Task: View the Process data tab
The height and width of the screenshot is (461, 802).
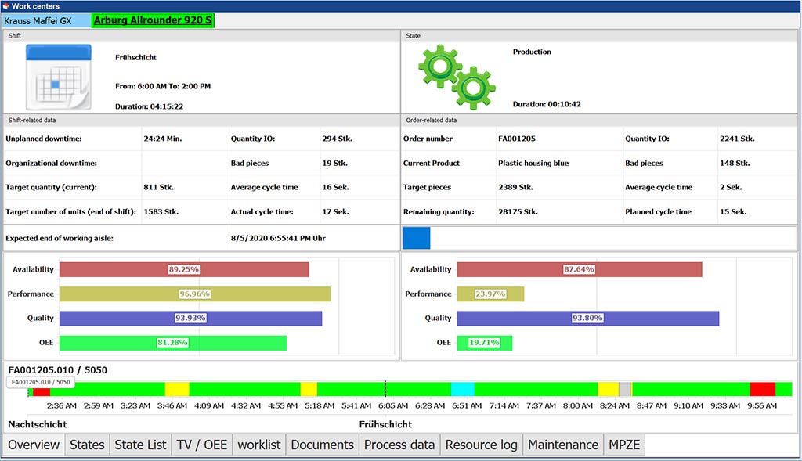Action: point(399,445)
